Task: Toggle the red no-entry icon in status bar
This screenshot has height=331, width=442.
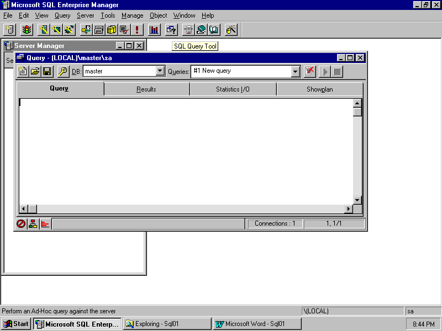Action: (x=21, y=223)
